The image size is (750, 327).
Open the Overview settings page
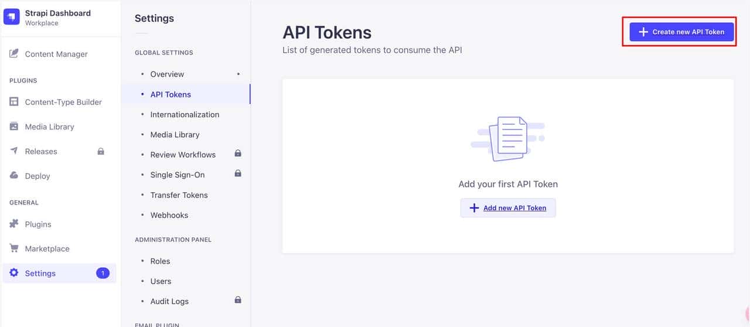tap(167, 74)
